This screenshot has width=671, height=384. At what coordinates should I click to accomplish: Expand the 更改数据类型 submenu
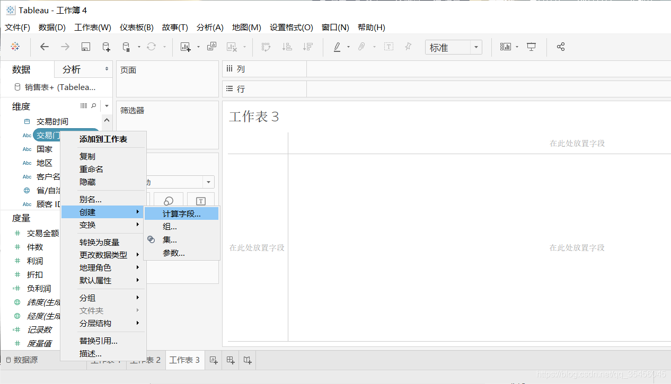103,255
